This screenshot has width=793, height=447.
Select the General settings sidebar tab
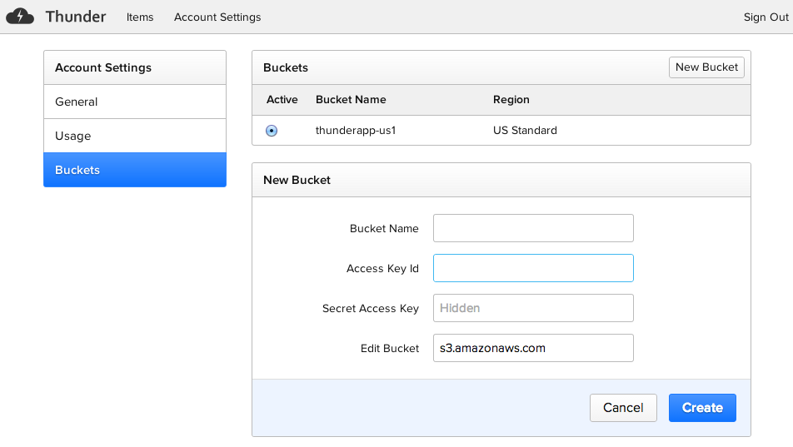pos(135,102)
